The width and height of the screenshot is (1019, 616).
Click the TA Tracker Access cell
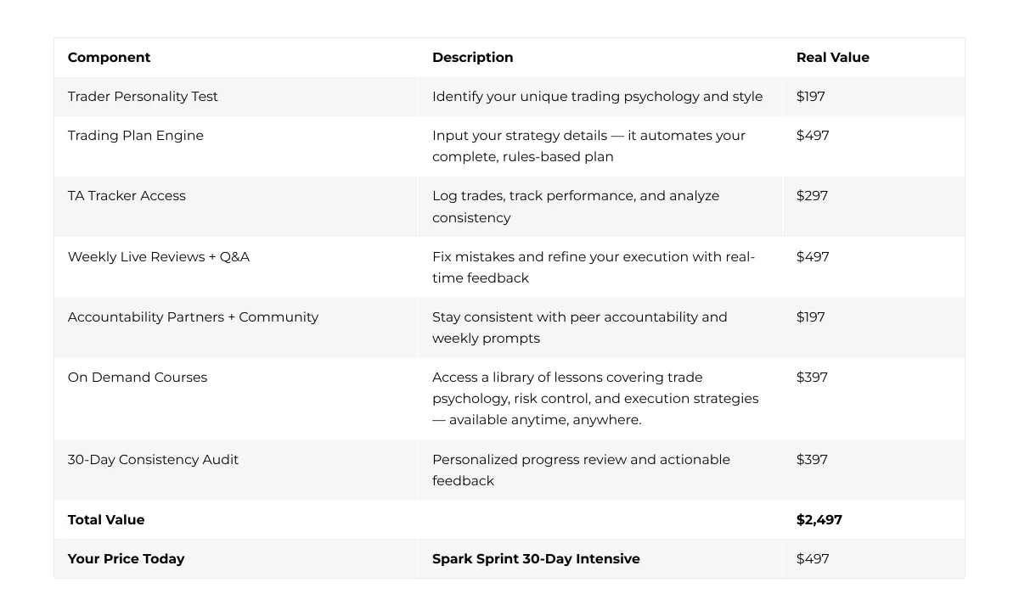(x=127, y=196)
